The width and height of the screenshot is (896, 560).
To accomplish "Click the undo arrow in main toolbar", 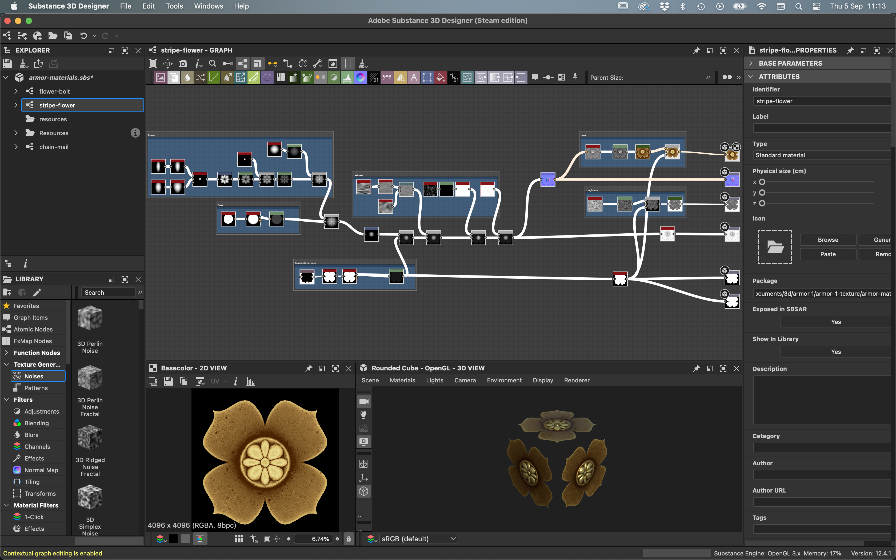I will (84, 35).
